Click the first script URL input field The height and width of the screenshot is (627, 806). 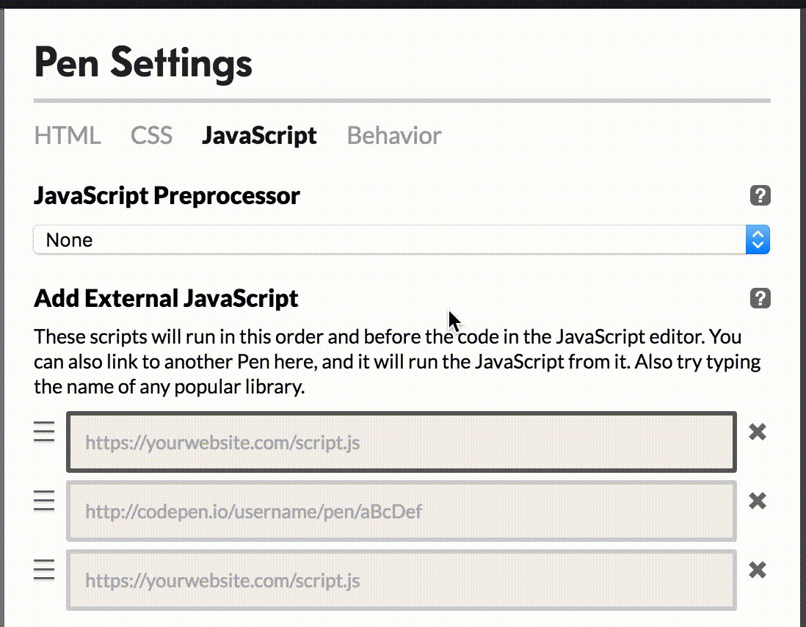pyautogui.click(x=402, y=441)
